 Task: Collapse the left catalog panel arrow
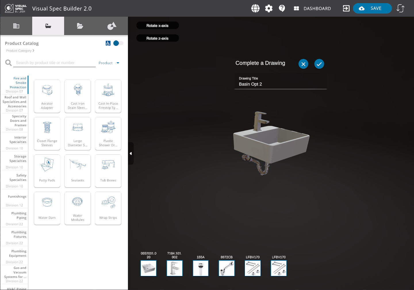click(x=131, y=153)
